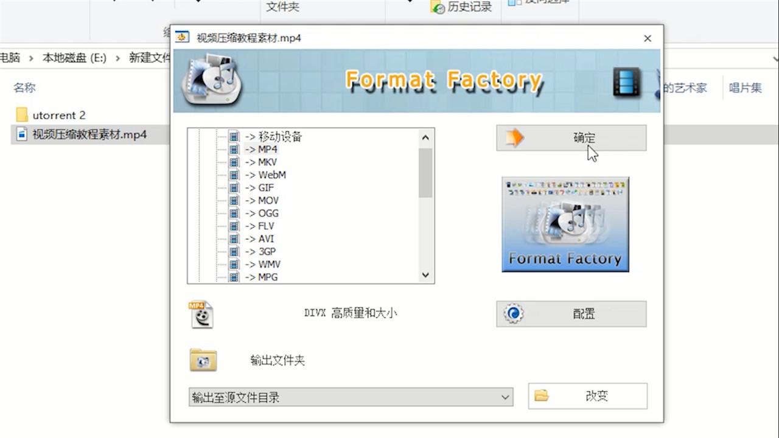The height and width of the screenshot is (438, 779).
Task: Open the 输出至源文件目录 dropdown
Action: pos(351,397)
